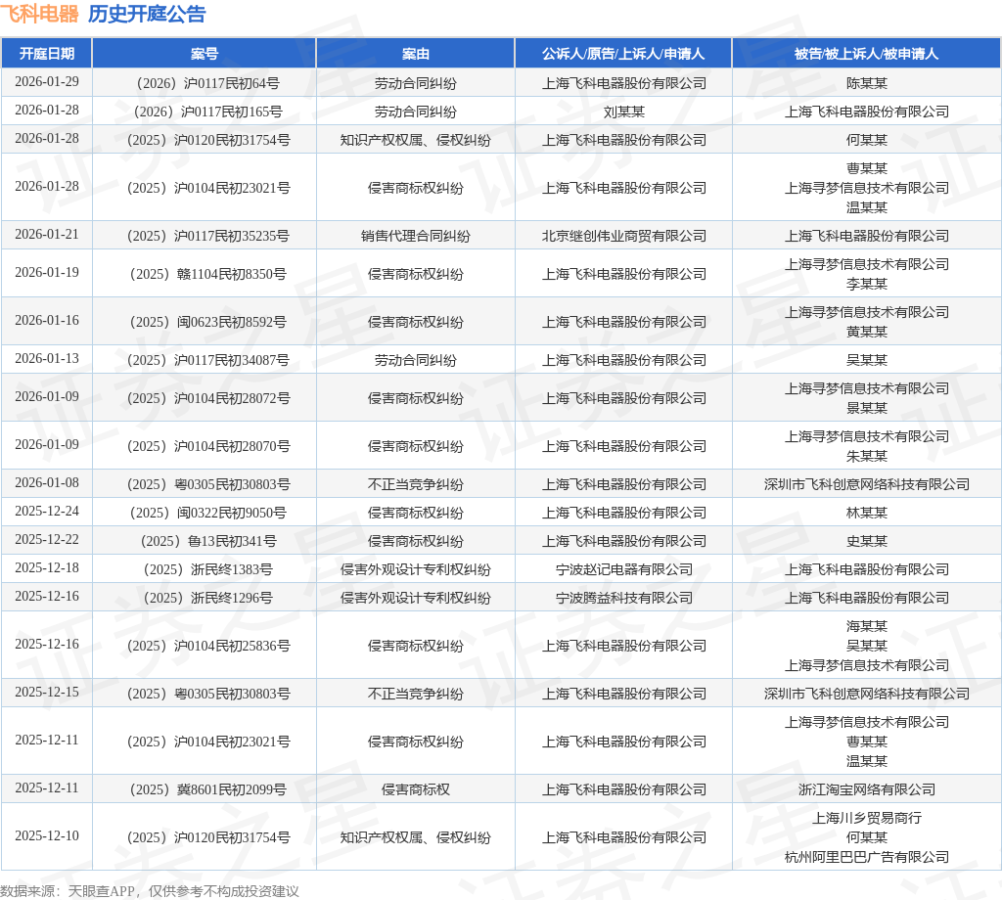Click the date 2026-01-19

47,273
